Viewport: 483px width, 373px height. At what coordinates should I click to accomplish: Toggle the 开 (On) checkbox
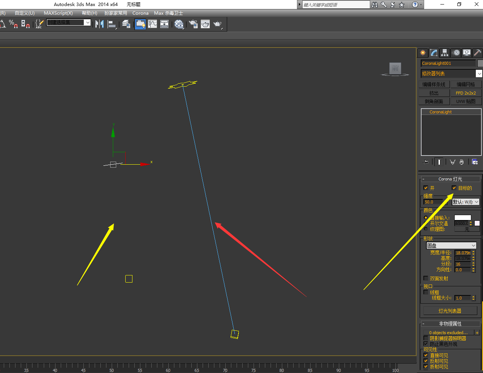(426, 188)
